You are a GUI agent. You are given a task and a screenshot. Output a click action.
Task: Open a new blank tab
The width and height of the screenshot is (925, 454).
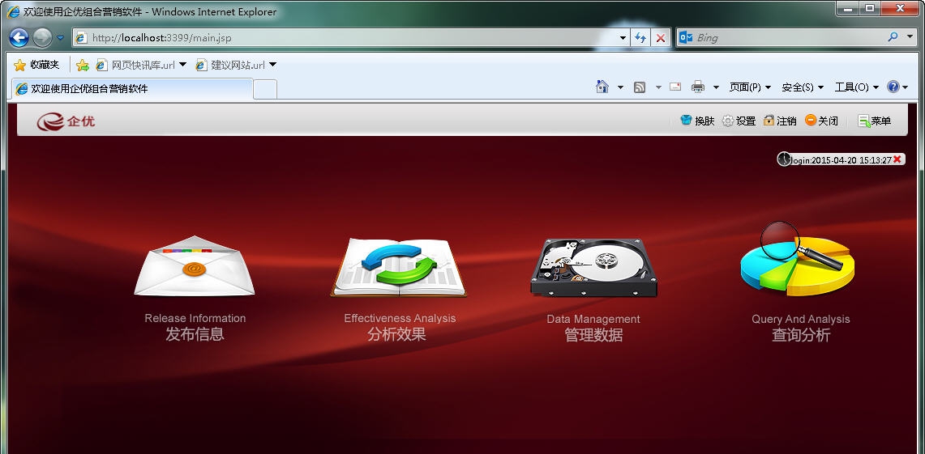(x=265, y=90)
